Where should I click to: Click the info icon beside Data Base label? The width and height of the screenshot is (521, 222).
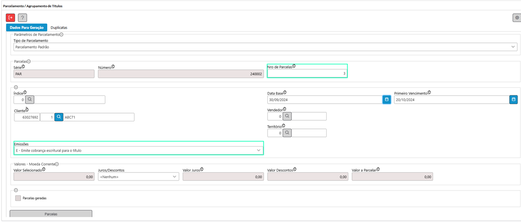[285, 93]
